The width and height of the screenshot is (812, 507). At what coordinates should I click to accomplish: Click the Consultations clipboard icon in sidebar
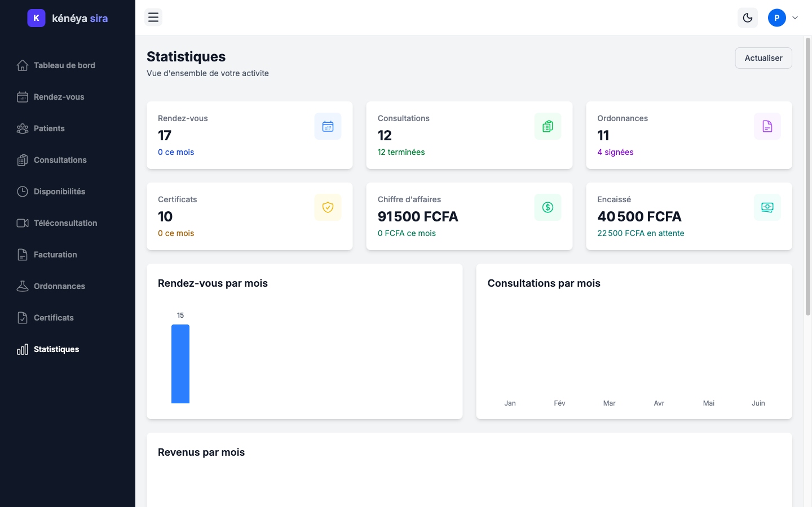pyautogui.click(x=23, y=160)
